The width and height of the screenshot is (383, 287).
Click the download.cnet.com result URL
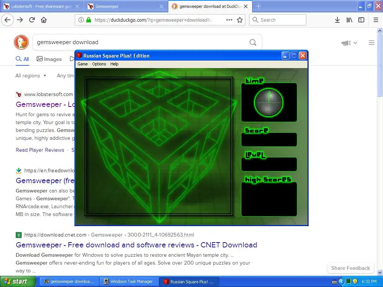point(109,235)
